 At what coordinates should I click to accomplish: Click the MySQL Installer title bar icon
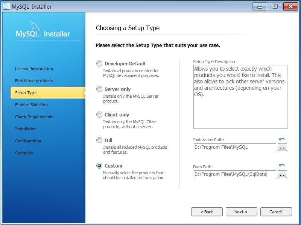(x=6, y=6)
